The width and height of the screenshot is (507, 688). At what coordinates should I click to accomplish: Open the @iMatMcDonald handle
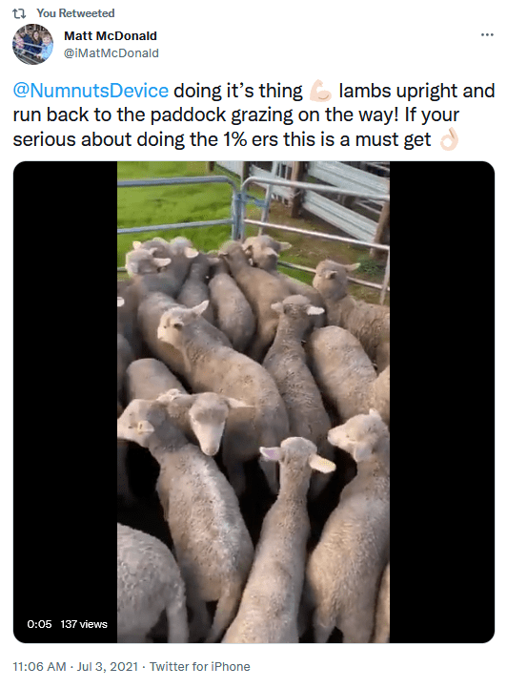coord(112,53)
